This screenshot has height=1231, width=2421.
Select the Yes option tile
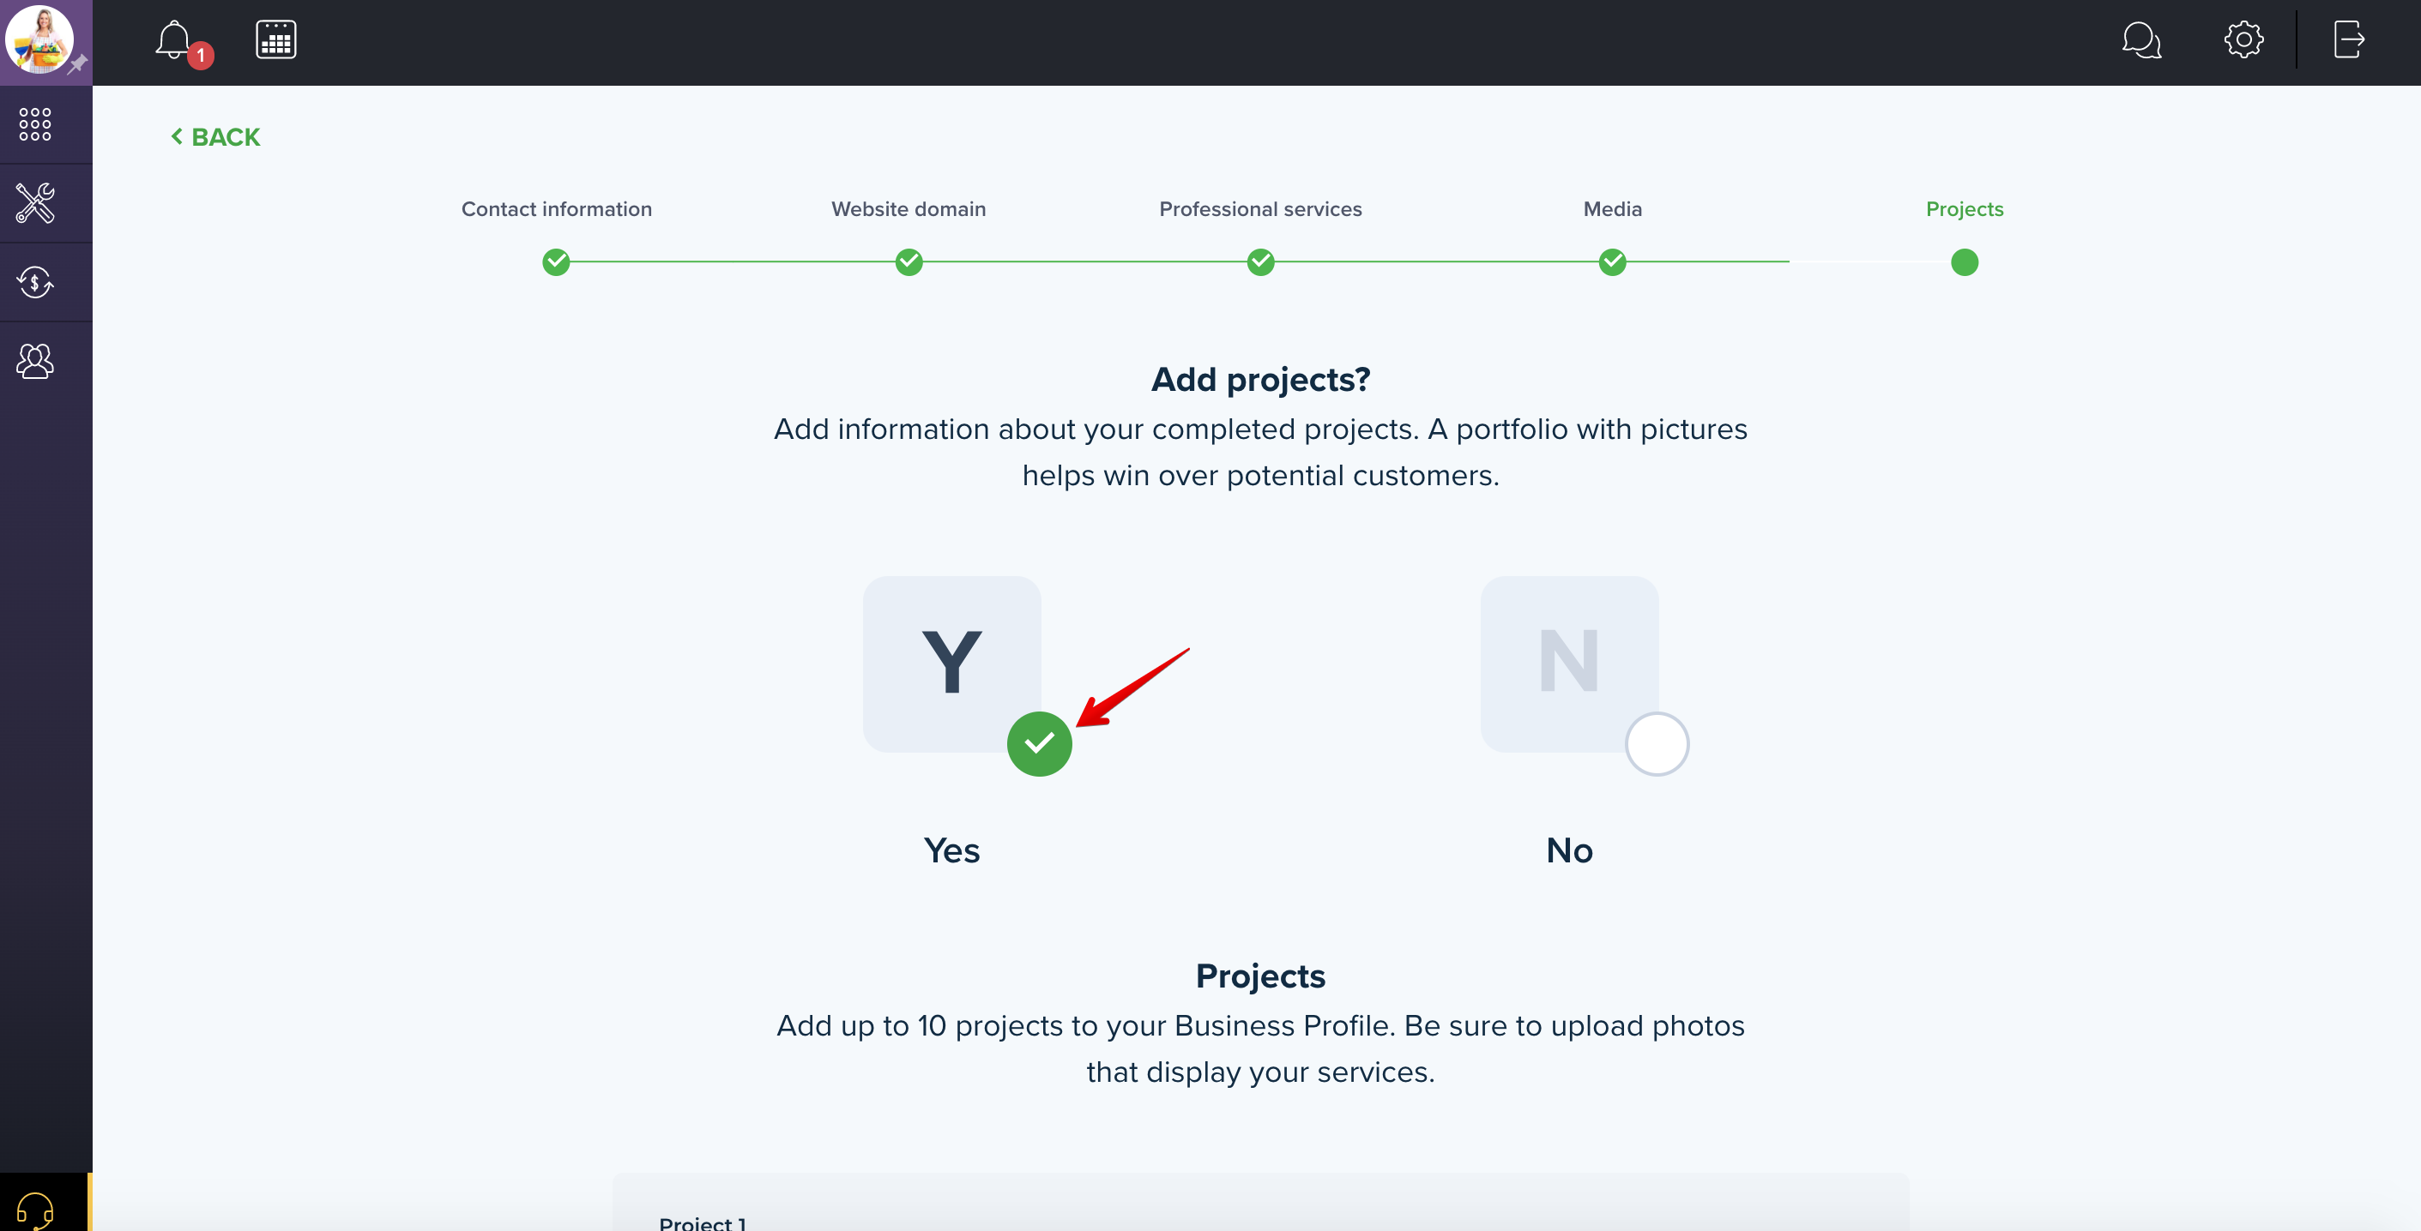(x=951, y=664)
